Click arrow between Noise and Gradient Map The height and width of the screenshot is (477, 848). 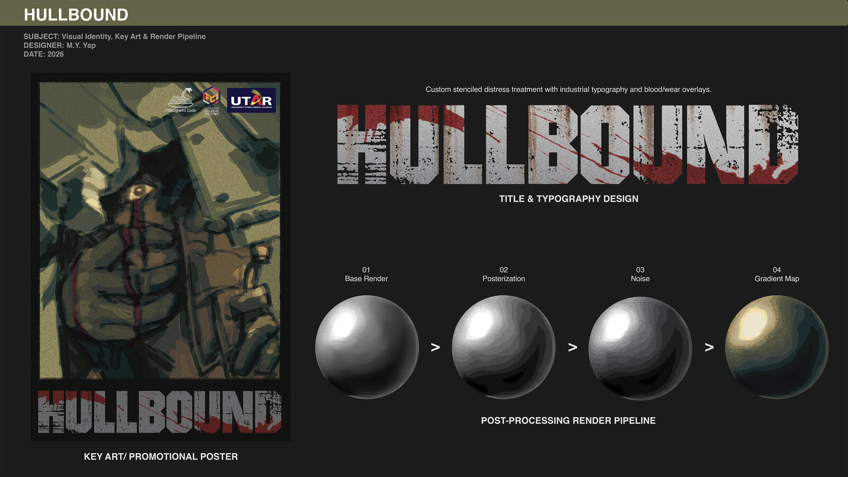click(x=709, y=347)
